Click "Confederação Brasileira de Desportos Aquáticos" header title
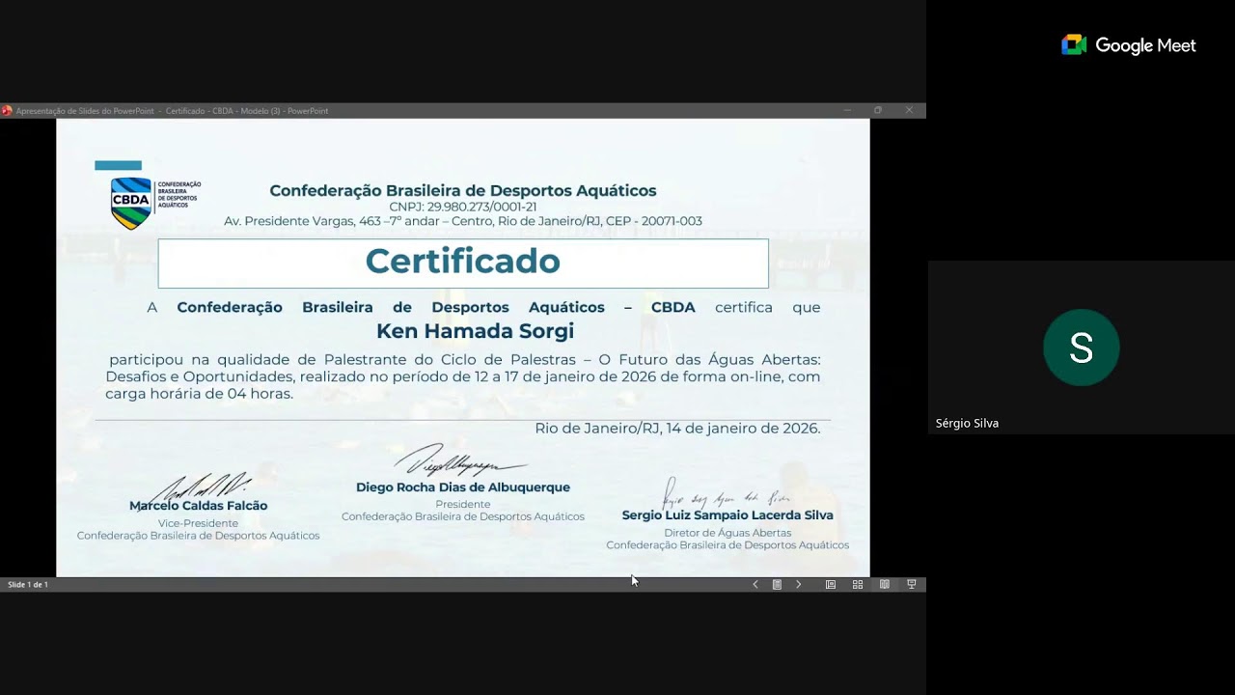The image size is (1235, 695). coord(463,190)
